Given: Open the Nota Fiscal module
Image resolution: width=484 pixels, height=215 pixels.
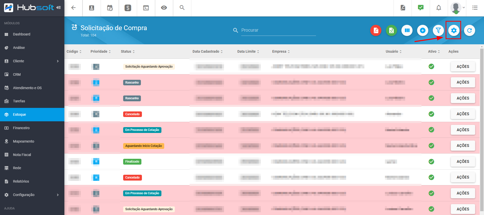Looking at the screenshot, I should [x=32, y=155].
